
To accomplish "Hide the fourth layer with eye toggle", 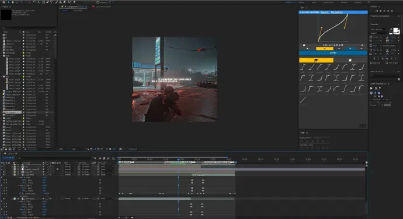I will pos(4,175).
